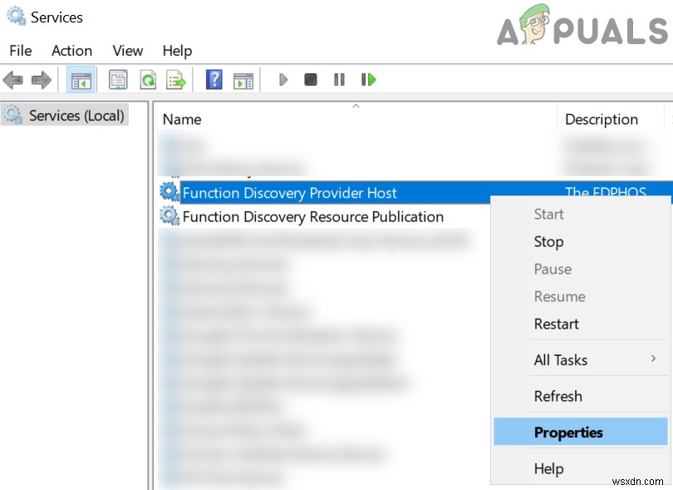Open the Action menu
The image size is (673, 490).
point(71,51)
